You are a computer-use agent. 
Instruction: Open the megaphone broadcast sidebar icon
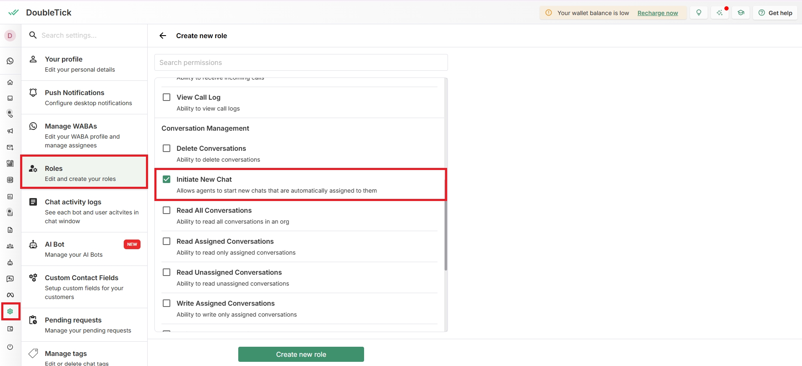point(10,131)
